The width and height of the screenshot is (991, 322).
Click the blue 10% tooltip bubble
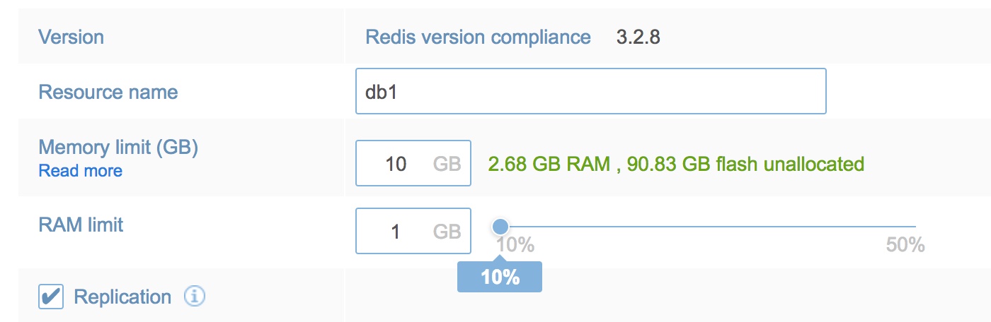pos(500,278)
